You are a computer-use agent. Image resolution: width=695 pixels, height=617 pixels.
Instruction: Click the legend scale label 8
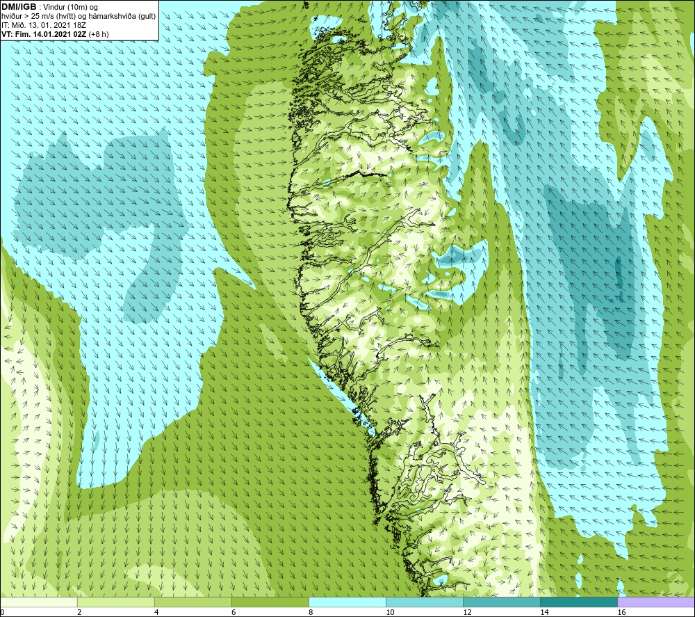click(x=311, y=612)
